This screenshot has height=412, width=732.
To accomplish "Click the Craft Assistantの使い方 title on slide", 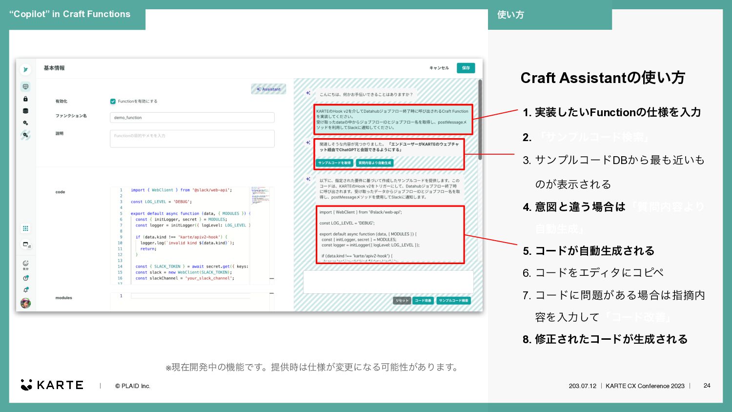I will click(x=603, y=78).
